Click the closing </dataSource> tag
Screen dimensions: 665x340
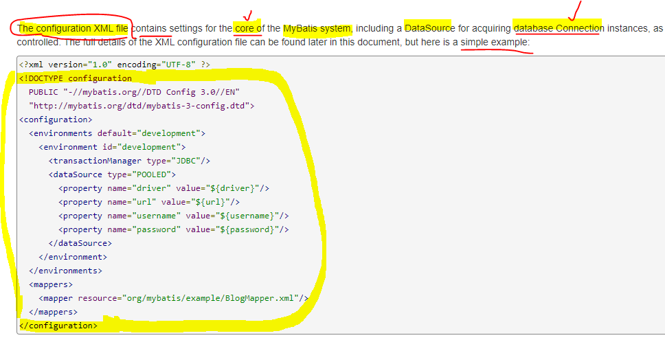(x=80, y=243)
